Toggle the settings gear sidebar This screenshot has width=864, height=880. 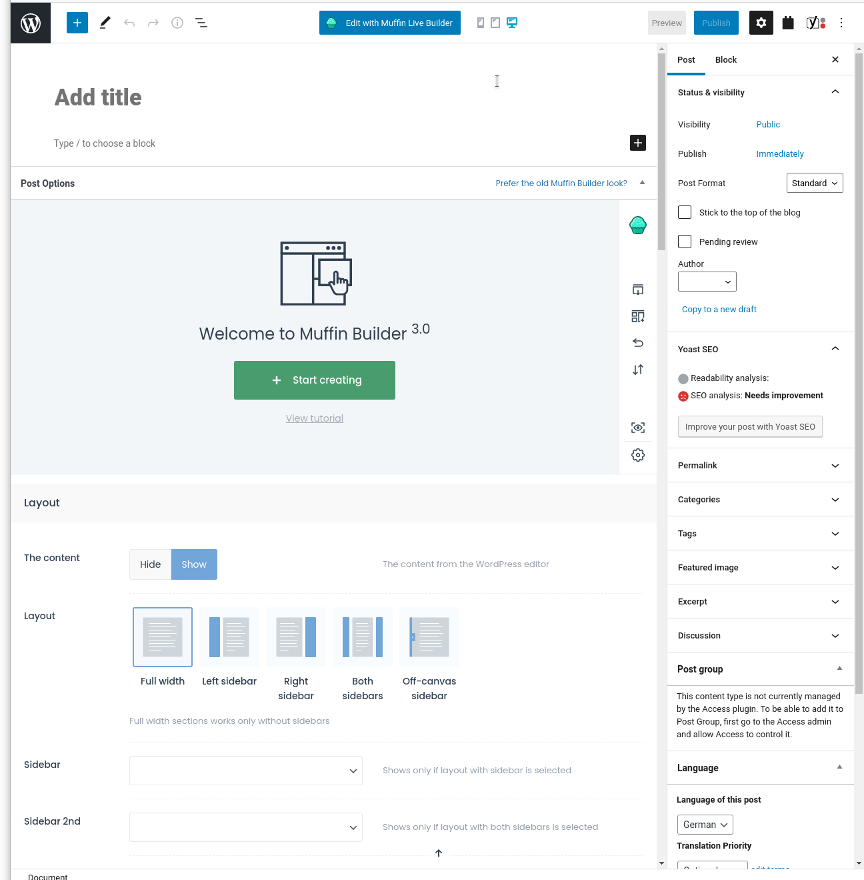pyautogui.click(x=761, y=23)
